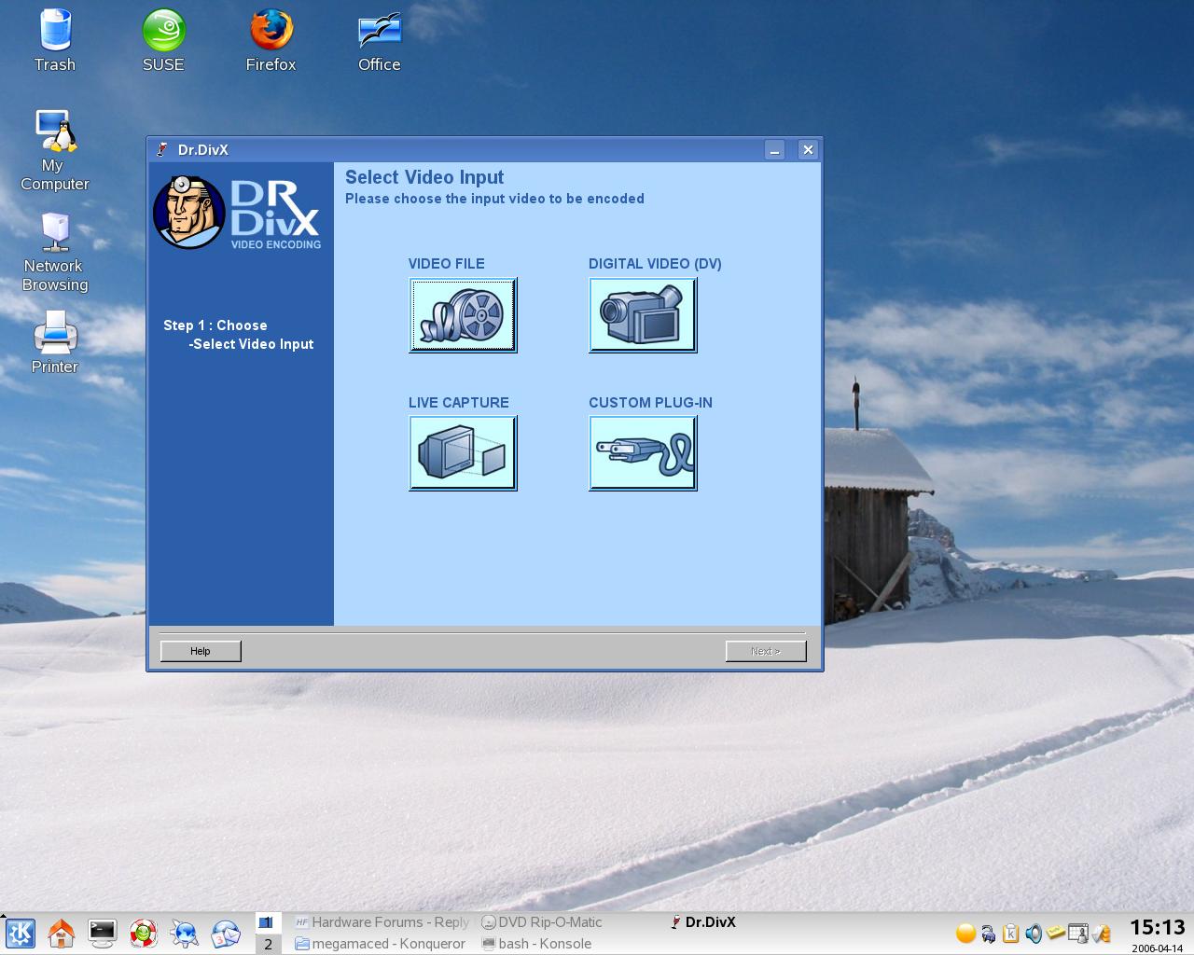Viewport: 1194px width, 955px height.
Task: Launch the Office desktop shortcut
Action: 380,40
